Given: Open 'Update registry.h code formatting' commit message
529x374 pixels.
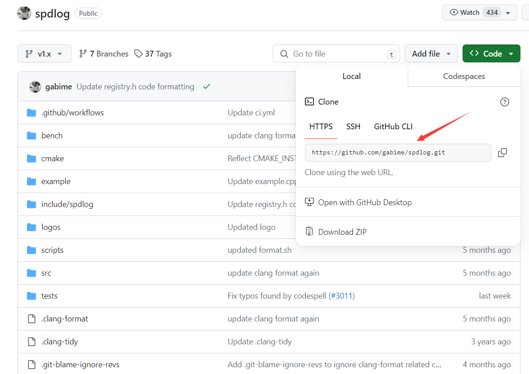Looking at the screenshot, I should click(135, 87).
